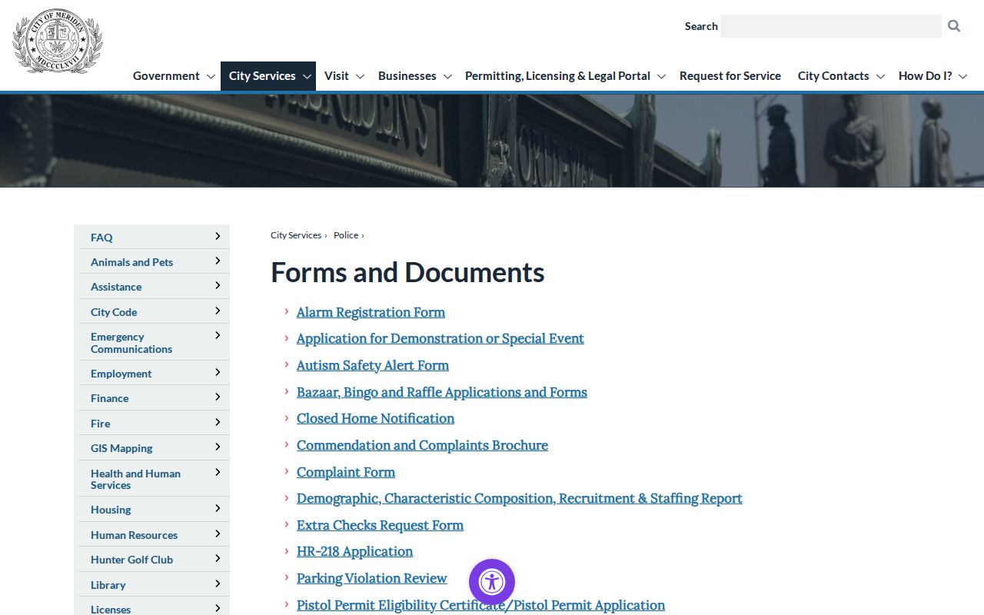Open Commendation and Complaints Brochure link
This screenshot has height=615, width=984.
coord(422,445)
